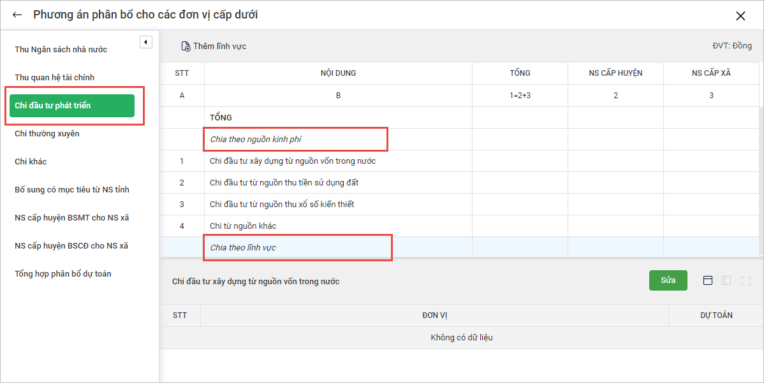Click the Chi từ nguồn khác row
This screenshot has height=383, width=764.
(x=243, y=226)
